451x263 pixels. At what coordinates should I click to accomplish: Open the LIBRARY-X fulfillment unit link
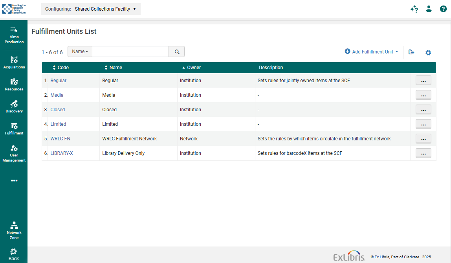click(61, 153)
